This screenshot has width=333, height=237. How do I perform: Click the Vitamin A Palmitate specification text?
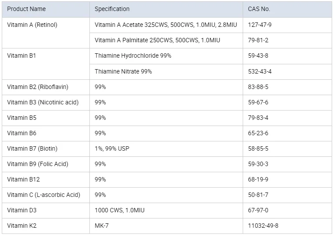(157, 41)
